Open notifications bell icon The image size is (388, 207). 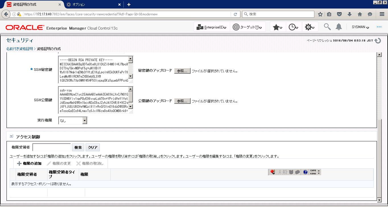tap(339, 27)
